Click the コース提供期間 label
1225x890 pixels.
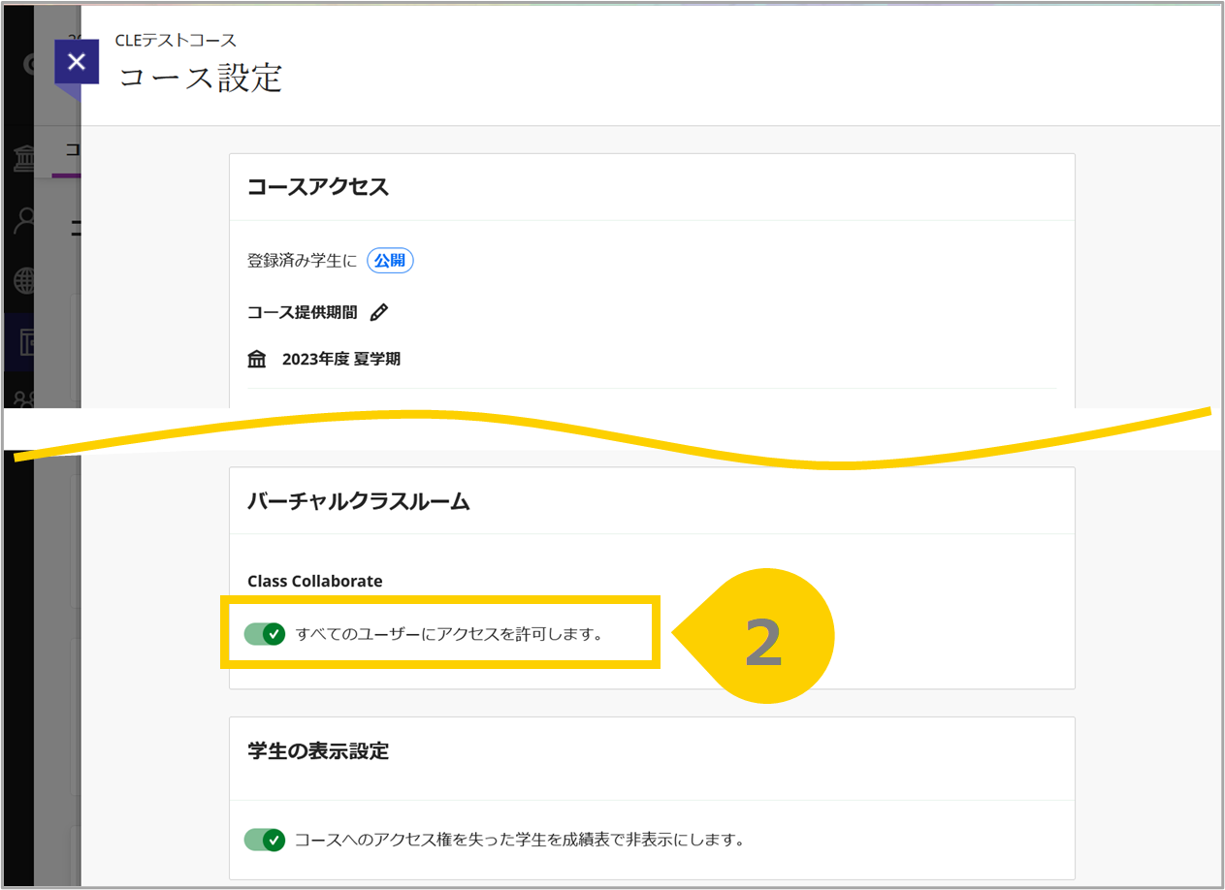[303, 312]
